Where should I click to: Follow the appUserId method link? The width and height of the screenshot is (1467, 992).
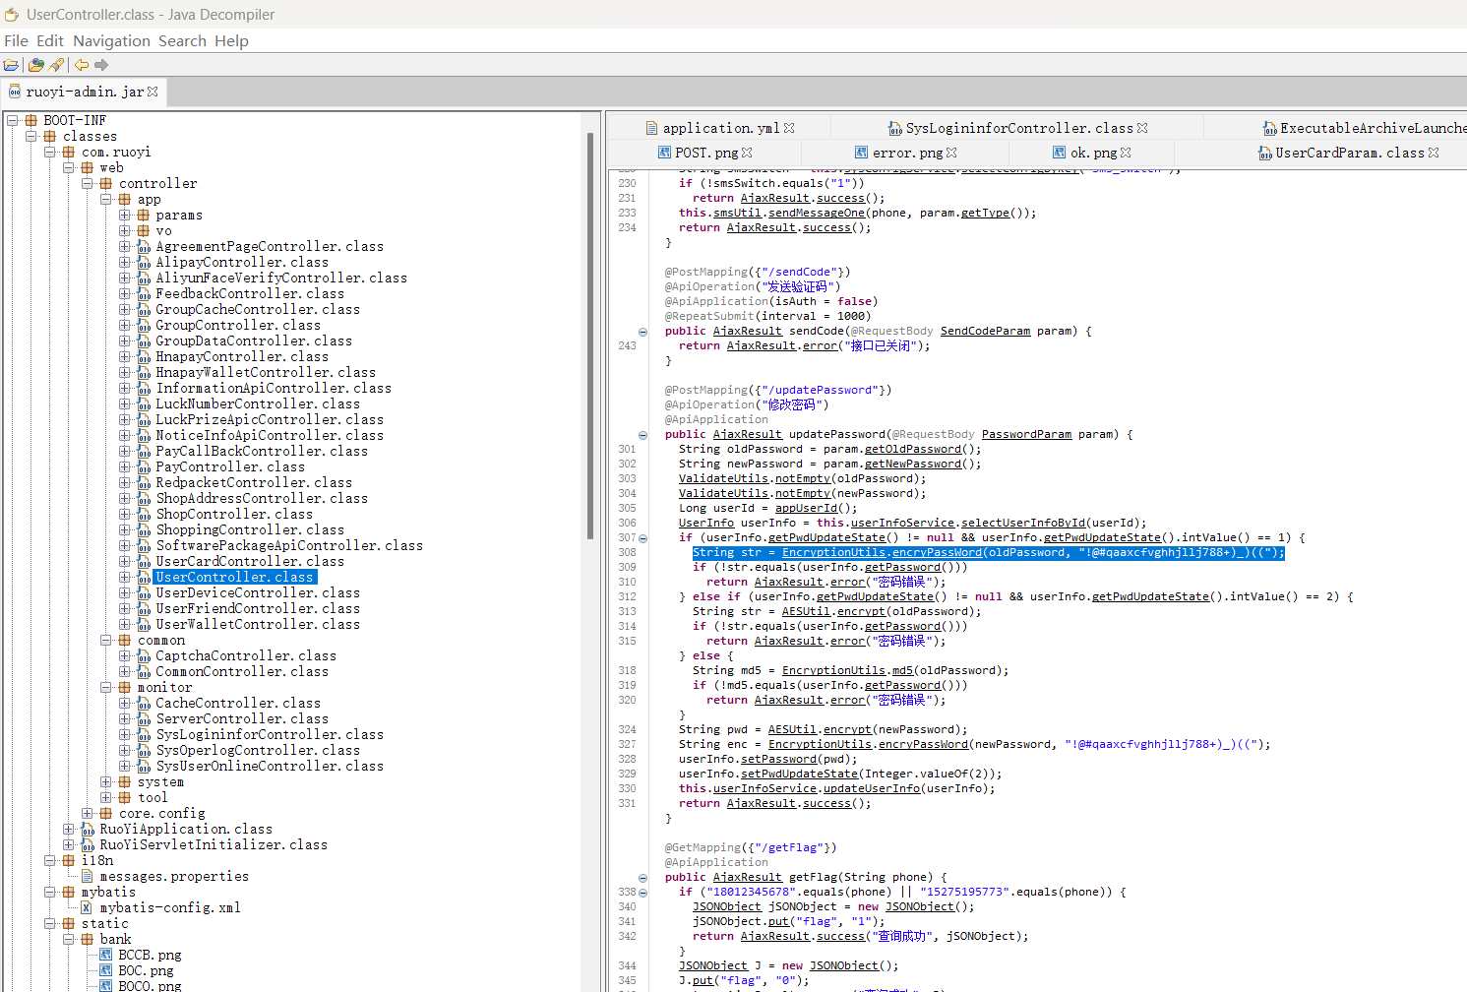point(806,509)
